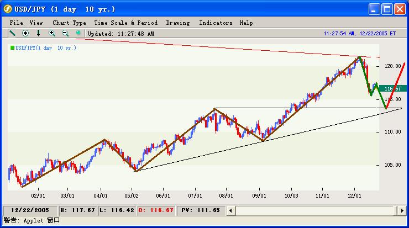409x228 pixels.
Task: Click the zoom in magnifier icon
Action: 52,33
